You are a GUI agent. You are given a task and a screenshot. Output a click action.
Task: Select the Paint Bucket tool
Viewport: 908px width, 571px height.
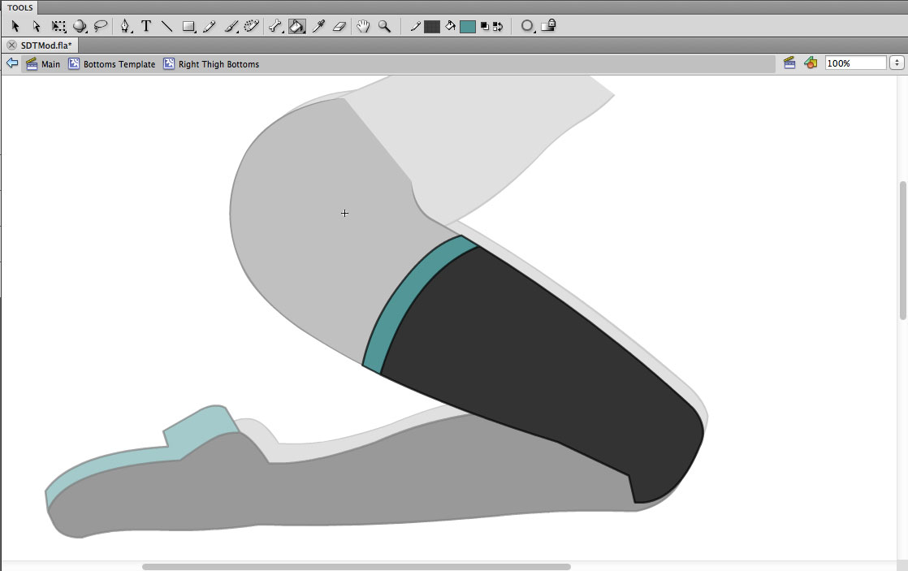click(x=296, y=26)
